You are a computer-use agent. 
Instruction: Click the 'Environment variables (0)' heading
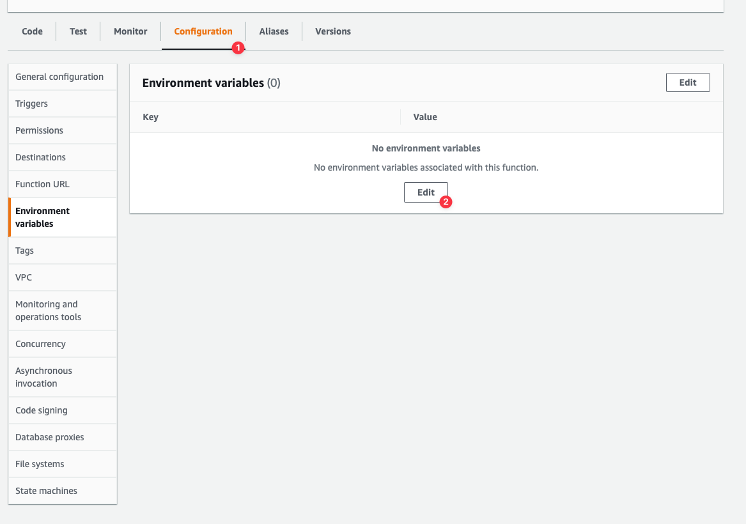coord(211,82)
